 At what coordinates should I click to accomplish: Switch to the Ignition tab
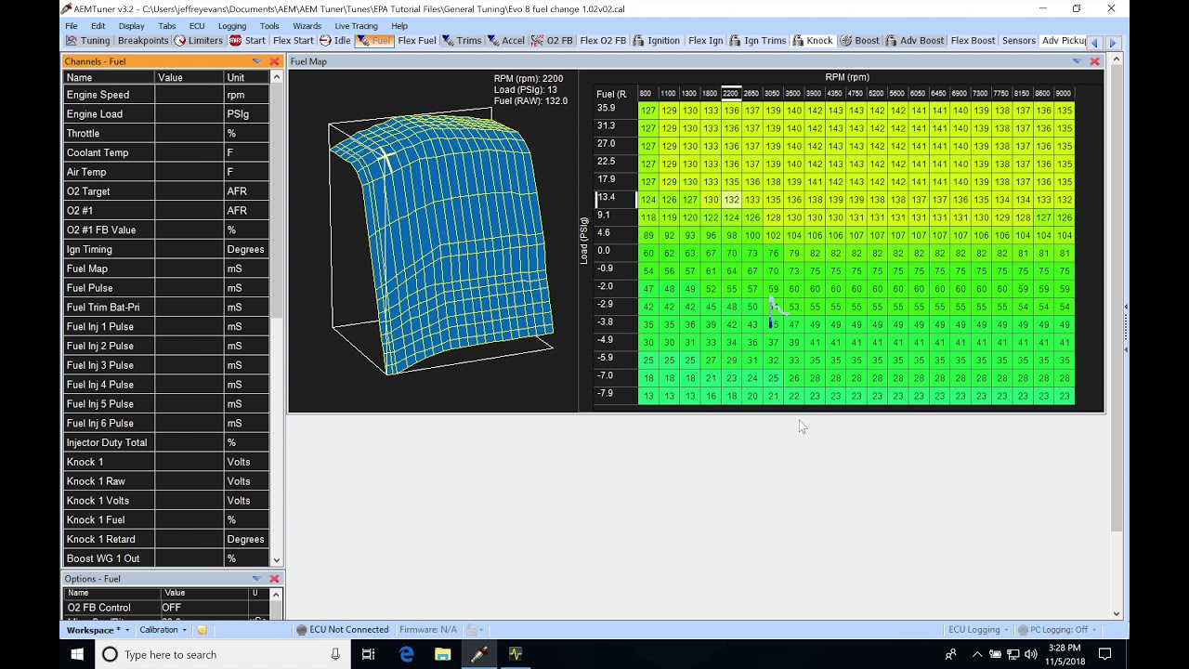656,41
